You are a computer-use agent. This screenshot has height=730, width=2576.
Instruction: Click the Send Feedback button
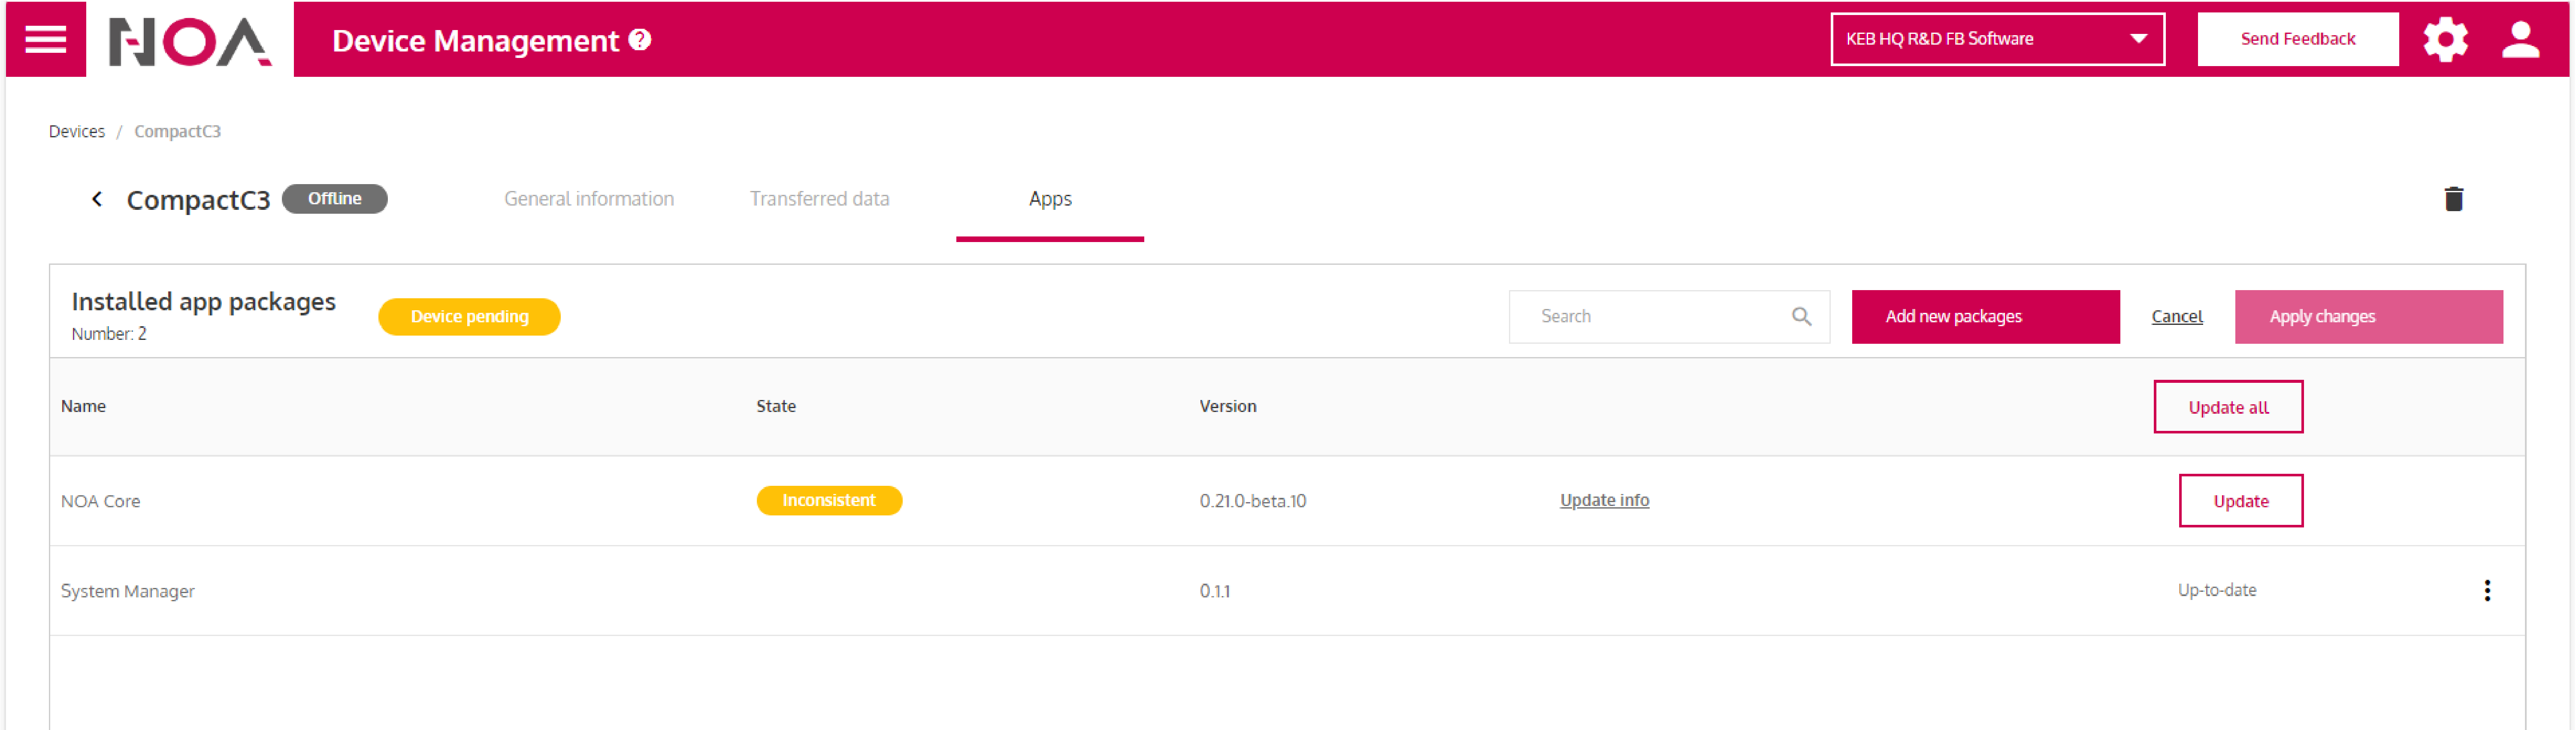coord(2297,40)
